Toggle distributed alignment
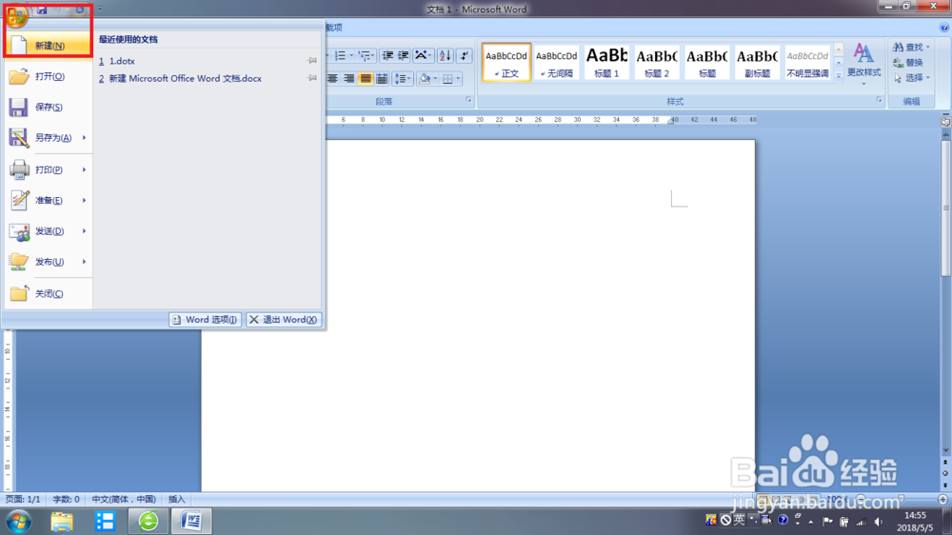 click(382, 78)
